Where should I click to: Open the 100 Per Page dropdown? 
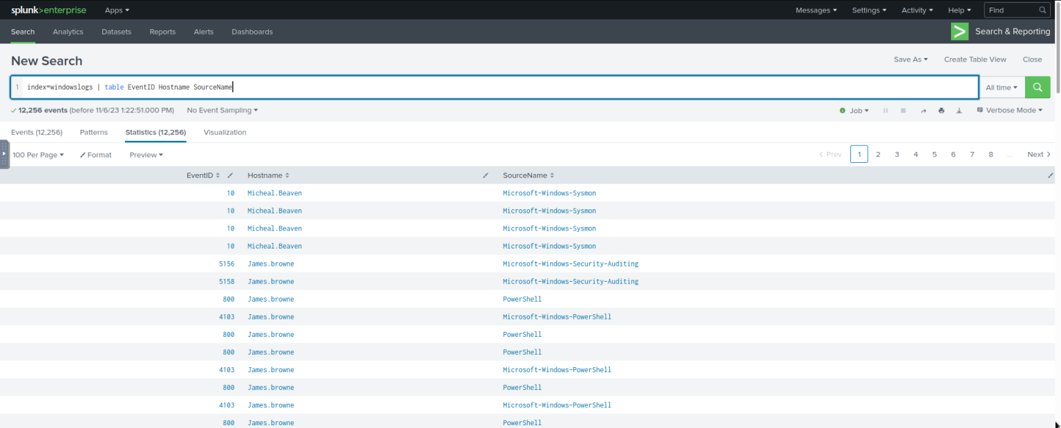pos(38,155)
